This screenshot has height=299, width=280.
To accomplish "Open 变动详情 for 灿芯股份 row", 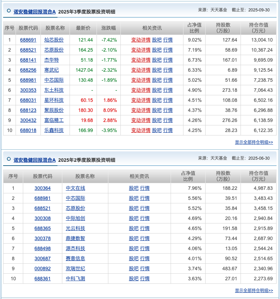I will coord(141,40).
